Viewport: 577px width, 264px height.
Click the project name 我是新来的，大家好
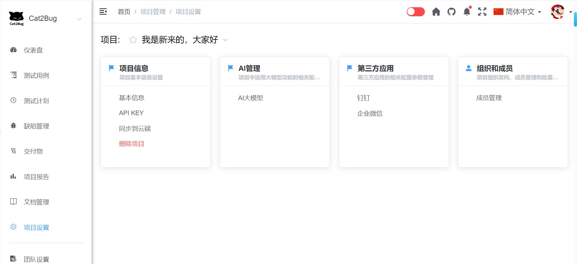180,40
